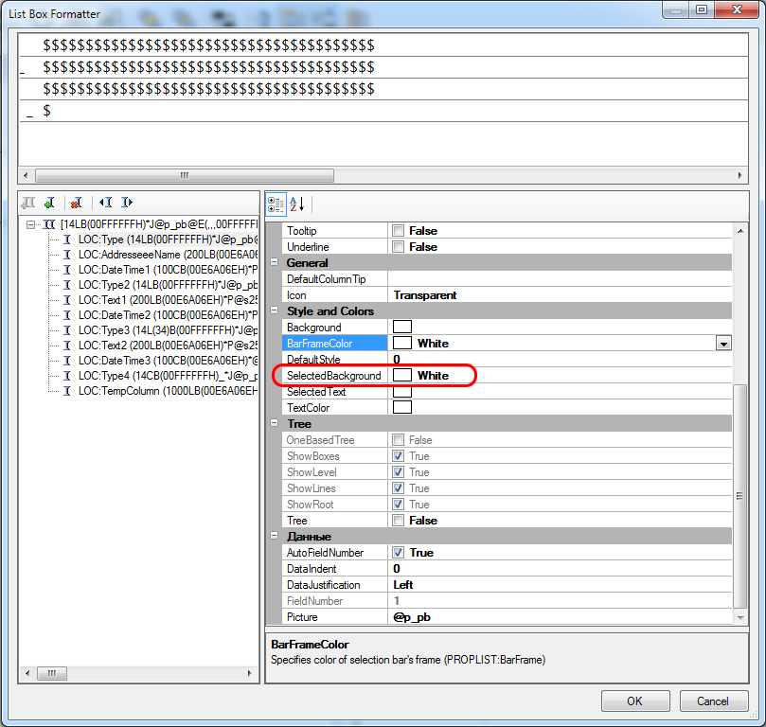The image size is (766, 727).
Task: Click the SelectedBackground white color swatch
Action: (402, 376)
